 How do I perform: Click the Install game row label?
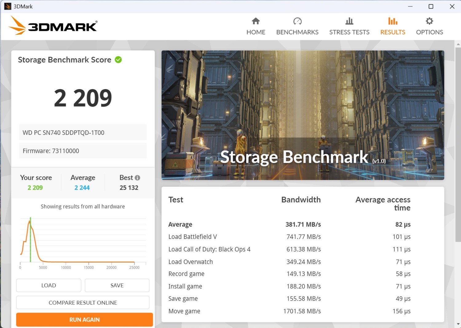(x=185, y=287)
